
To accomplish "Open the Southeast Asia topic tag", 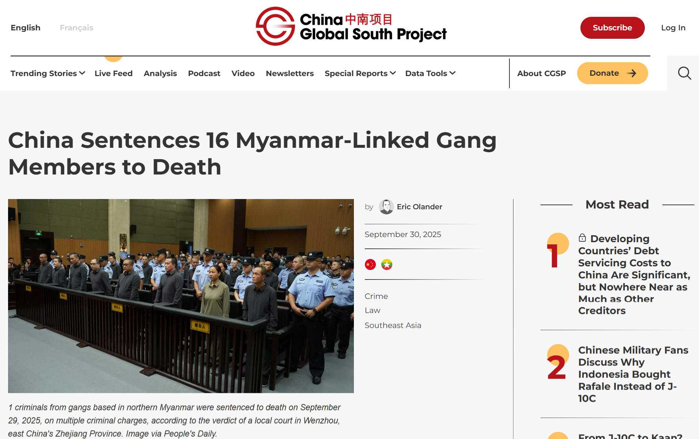I will [x=393, y=325].
